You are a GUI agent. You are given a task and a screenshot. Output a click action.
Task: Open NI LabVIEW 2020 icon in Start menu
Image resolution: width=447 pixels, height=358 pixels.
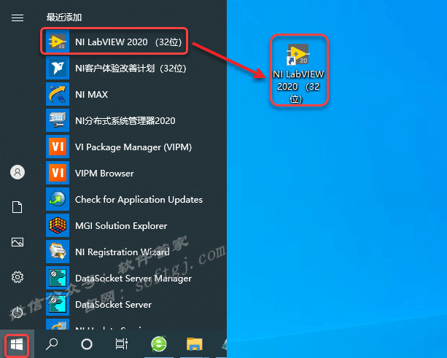[x=58, y=42]
